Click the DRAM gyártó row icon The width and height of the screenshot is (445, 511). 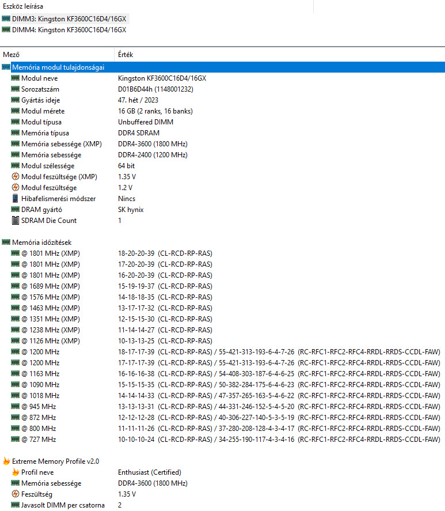pos(15,209)
